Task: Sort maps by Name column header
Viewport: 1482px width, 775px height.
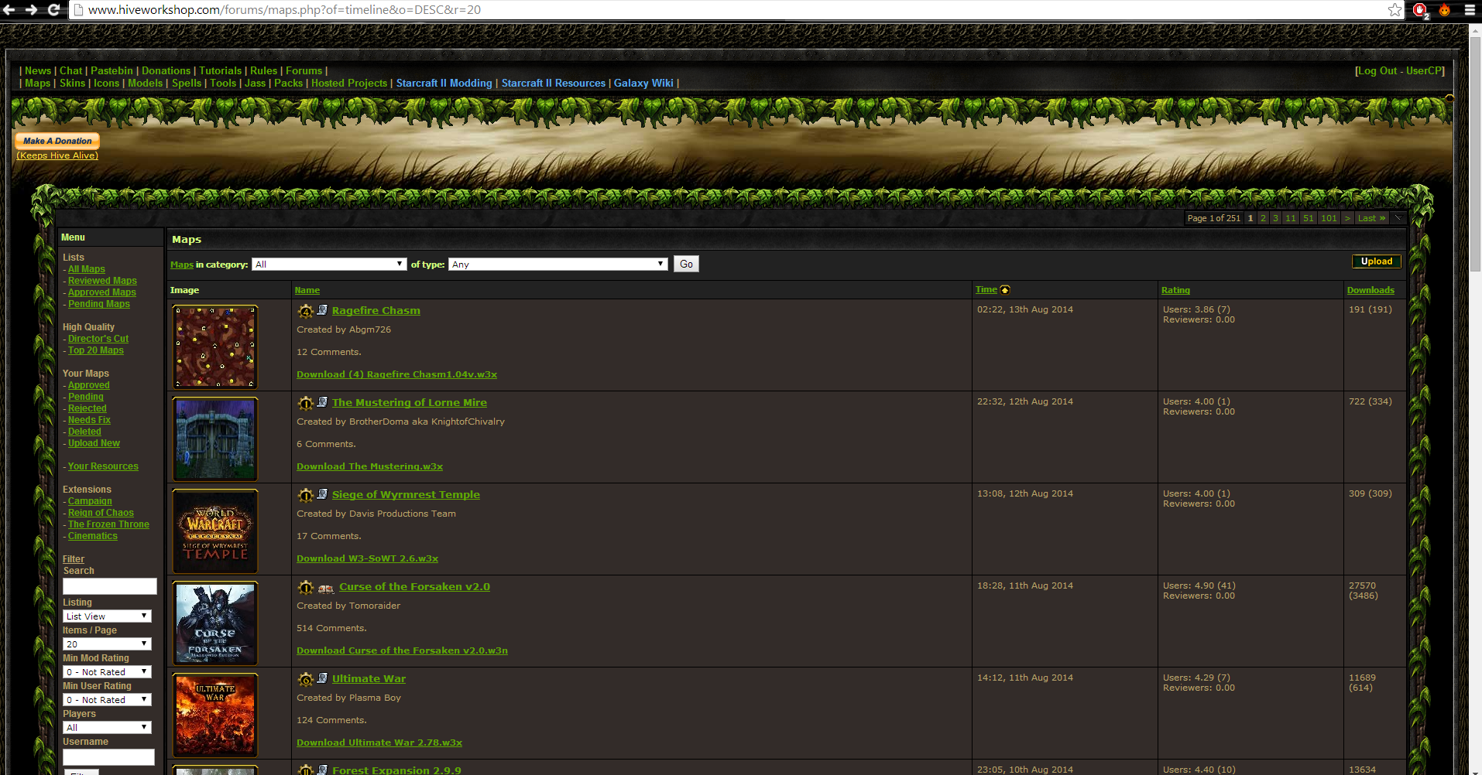Action: click(x=307, y=290)
